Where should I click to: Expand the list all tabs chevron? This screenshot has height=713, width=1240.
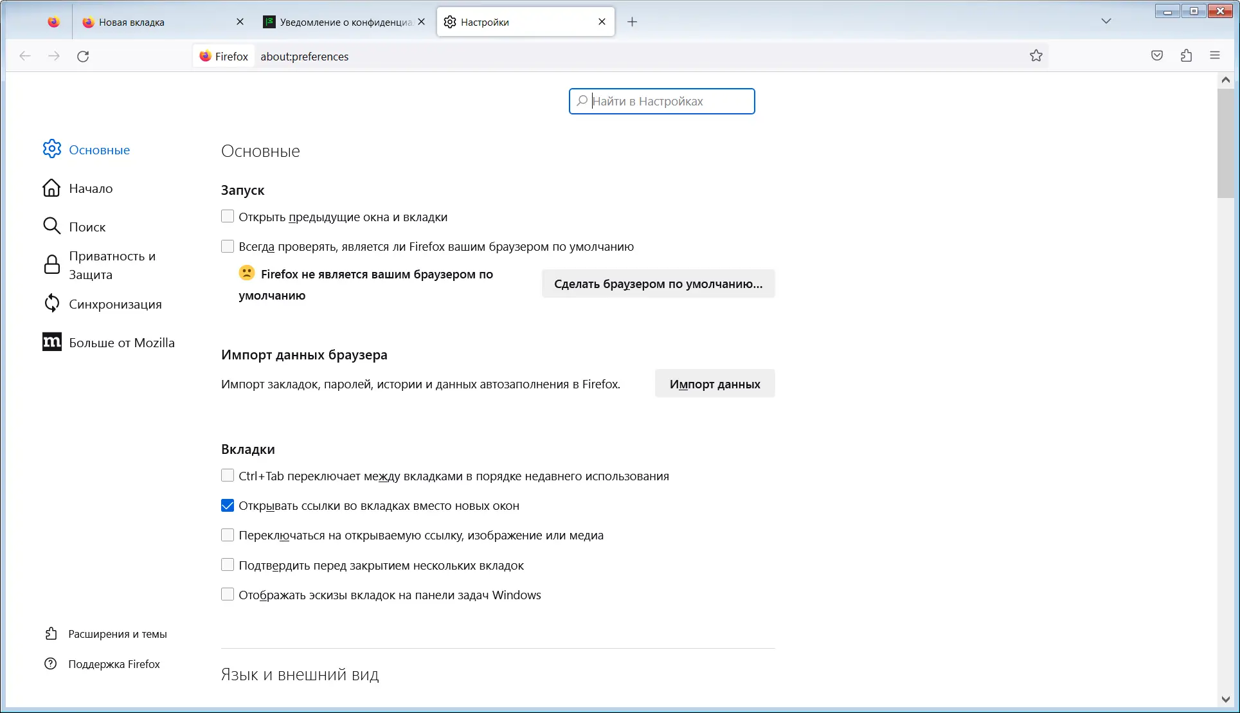[x=1106, y=21]
